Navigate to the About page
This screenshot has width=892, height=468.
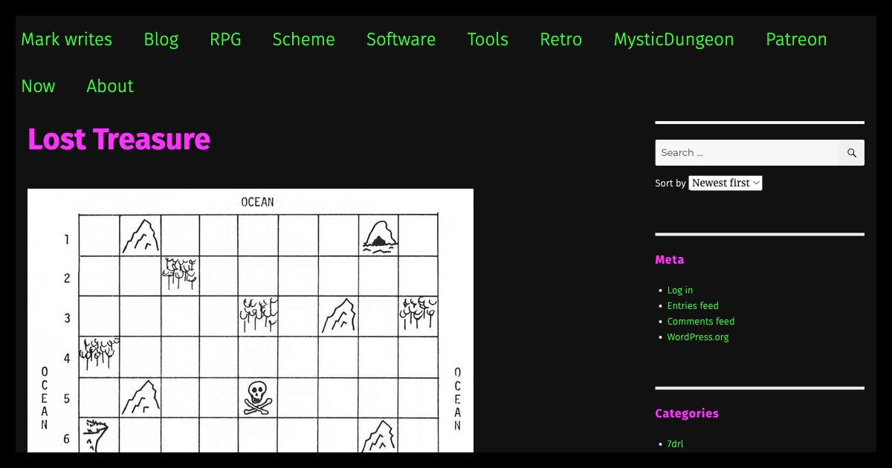[109, 86]
